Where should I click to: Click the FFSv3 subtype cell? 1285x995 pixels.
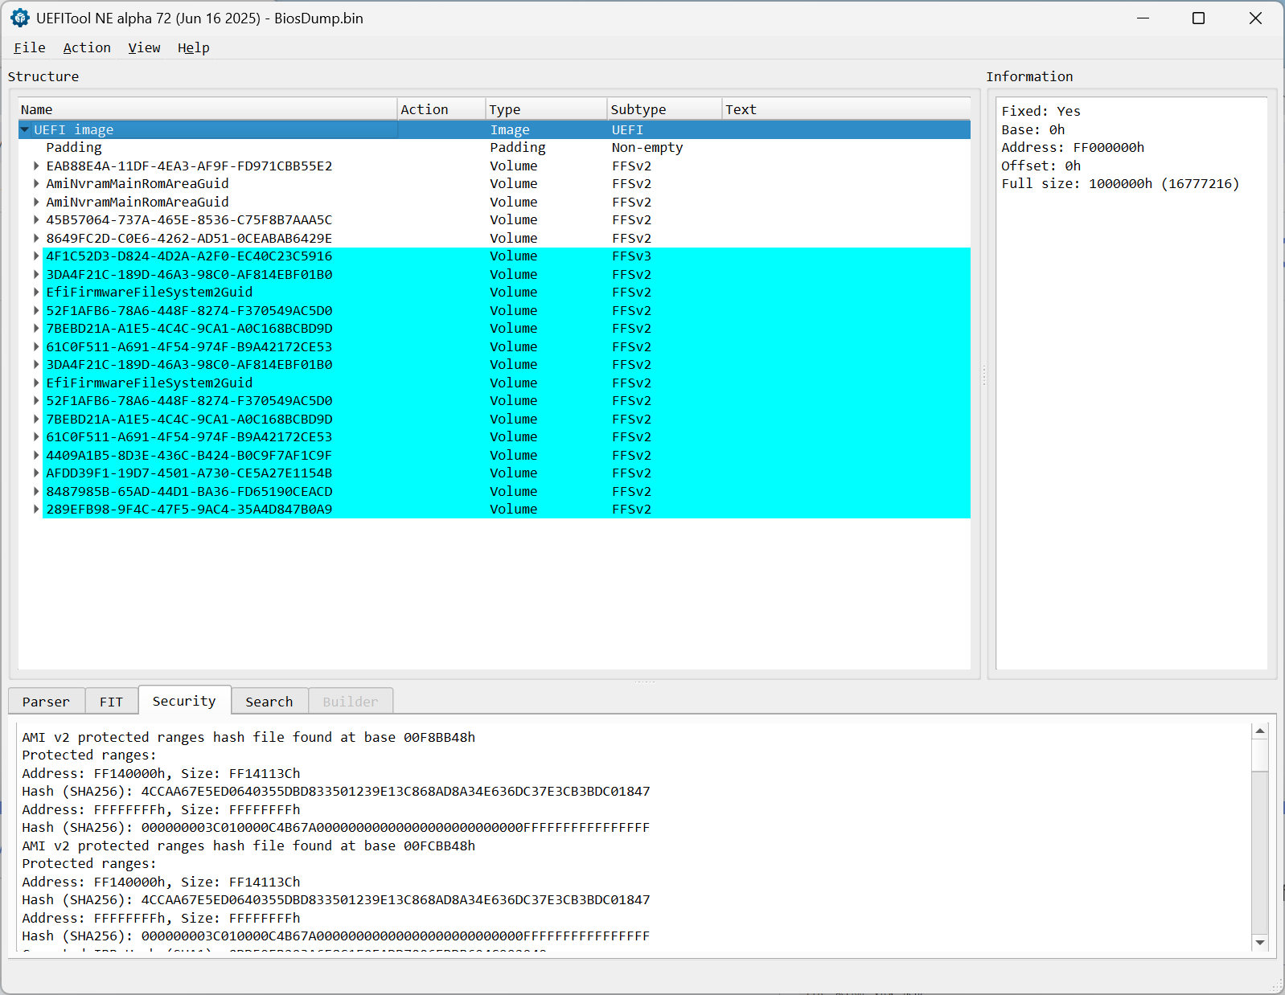pyautogui.click(x=631, y=256)
